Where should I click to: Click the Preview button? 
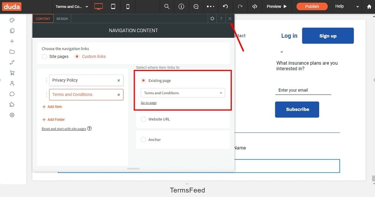click(276, 6)
